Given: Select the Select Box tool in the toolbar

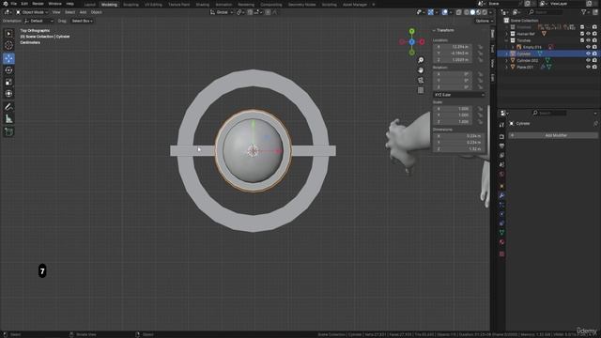Looking at the screenshot, I should (8, 34).
